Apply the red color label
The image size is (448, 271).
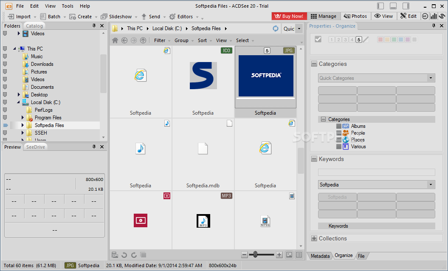tap(380, 40)
